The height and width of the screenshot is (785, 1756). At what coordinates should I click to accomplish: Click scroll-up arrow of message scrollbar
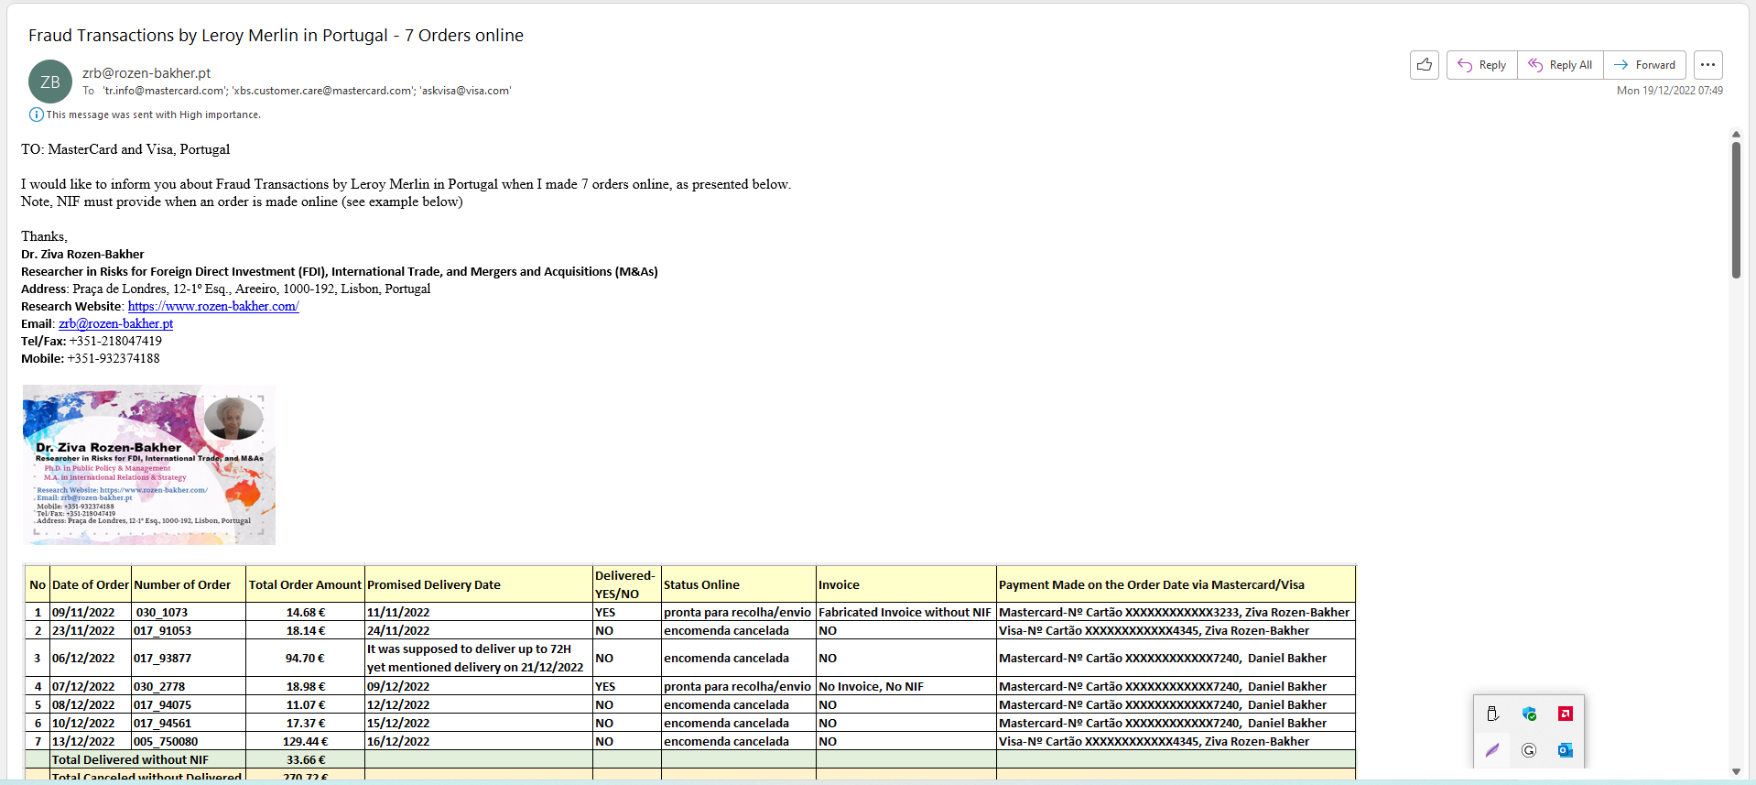click(1736, 135)
